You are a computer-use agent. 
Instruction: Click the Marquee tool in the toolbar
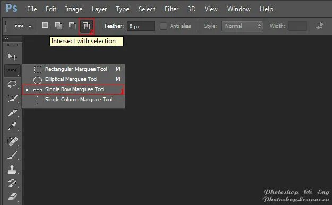click(x=12, y=70)
